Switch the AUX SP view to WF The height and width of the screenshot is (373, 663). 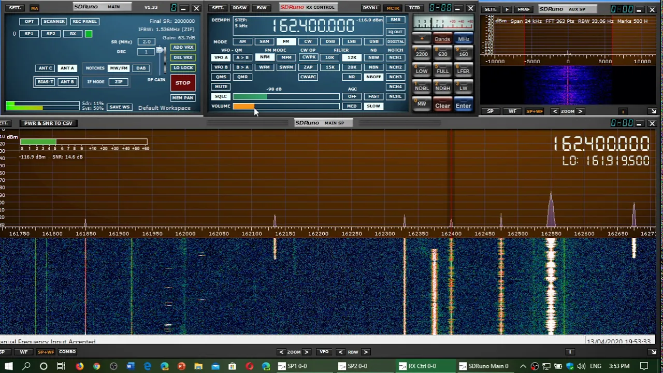click(512, 111)
